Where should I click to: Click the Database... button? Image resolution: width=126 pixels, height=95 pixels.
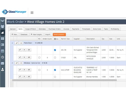click(24, 34)
